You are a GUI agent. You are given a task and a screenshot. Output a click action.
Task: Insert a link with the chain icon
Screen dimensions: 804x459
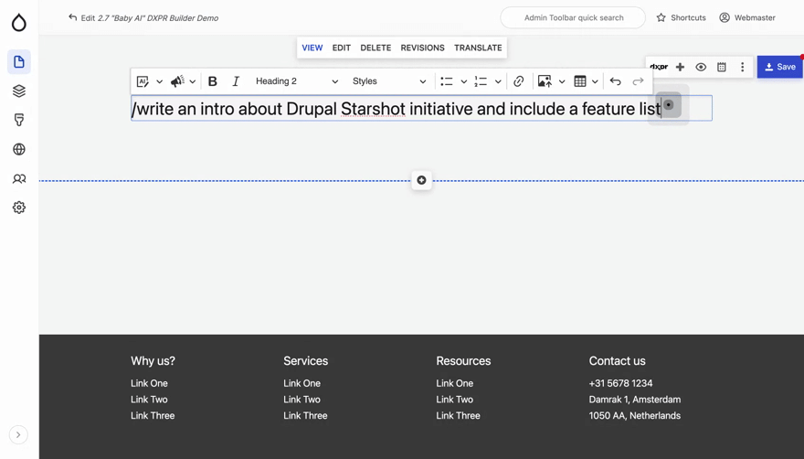click(519, 81)
